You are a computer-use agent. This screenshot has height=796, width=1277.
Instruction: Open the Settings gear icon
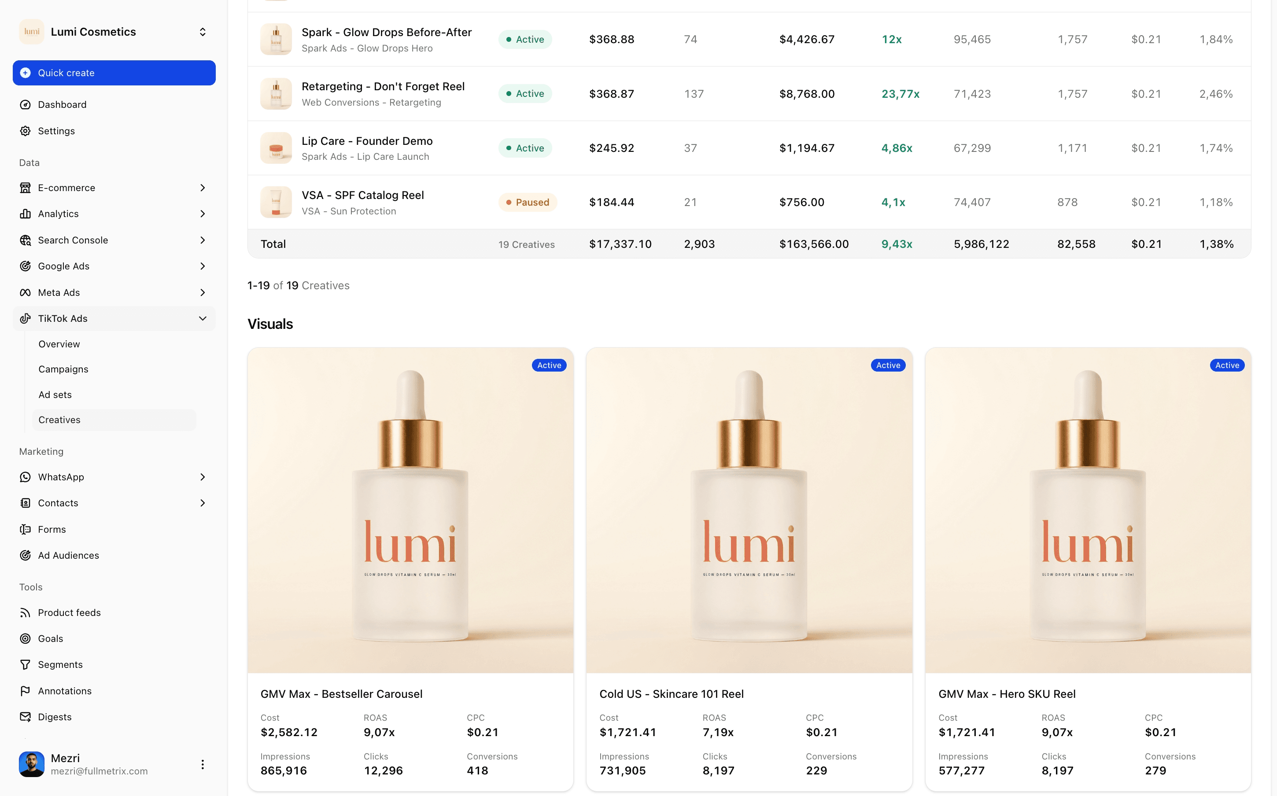[x=25, y=131]
